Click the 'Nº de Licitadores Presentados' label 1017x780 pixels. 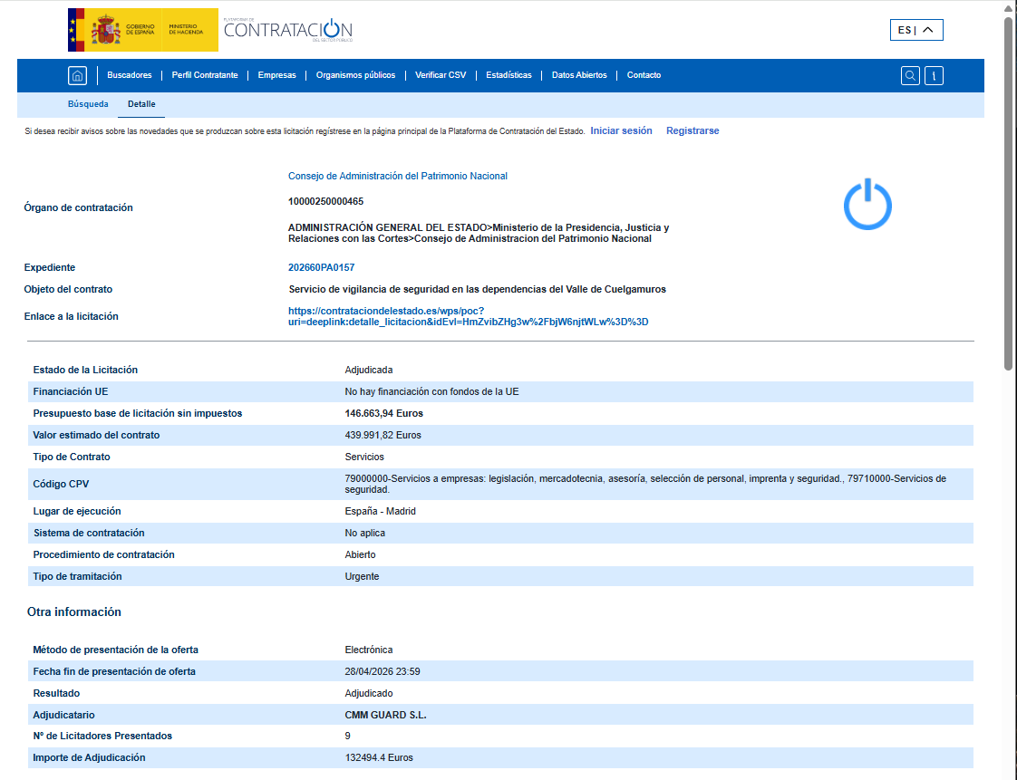(x=102, y=736)
